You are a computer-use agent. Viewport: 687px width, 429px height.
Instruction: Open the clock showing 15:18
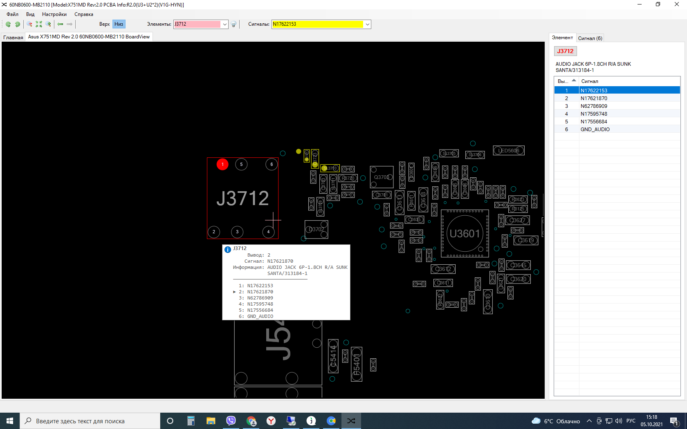[651, 421]
